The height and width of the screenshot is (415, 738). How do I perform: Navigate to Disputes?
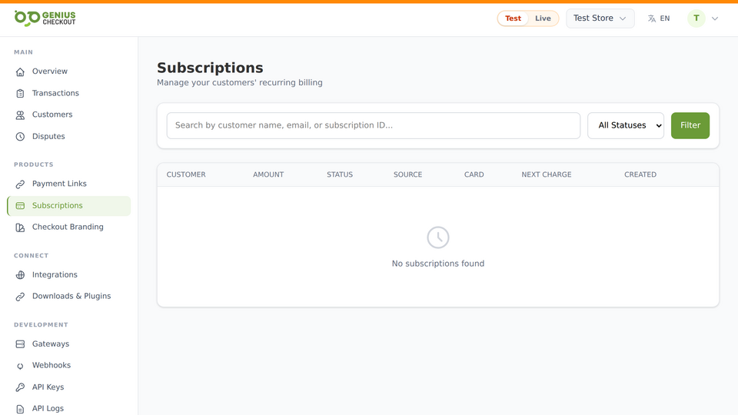(68, 137)
